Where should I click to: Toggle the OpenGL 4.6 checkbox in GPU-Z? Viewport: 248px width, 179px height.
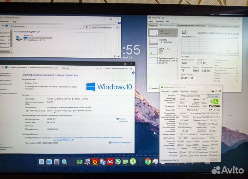tap(210, 156)
